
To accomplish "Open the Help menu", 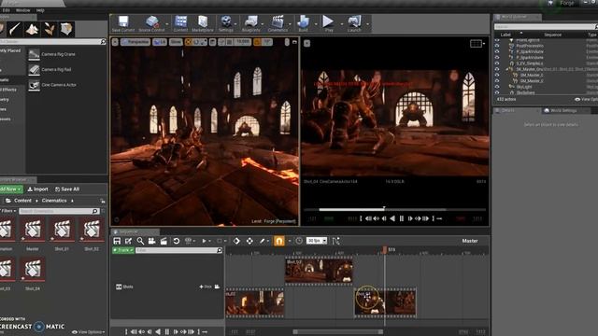I will click(x=40, y=10).
